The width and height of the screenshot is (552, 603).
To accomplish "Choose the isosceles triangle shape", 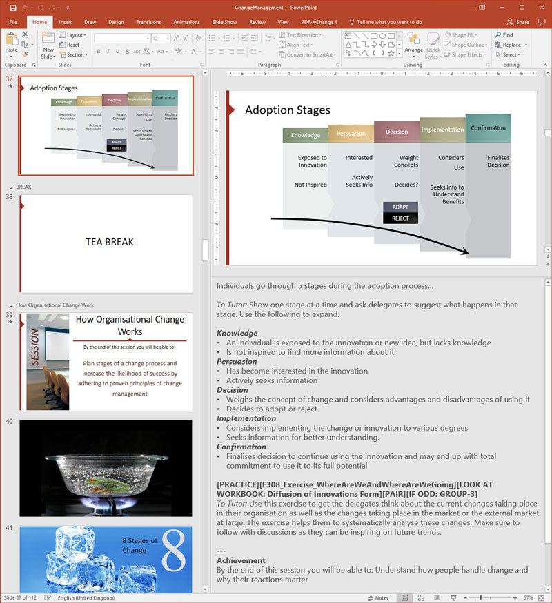I will point(348,45).
